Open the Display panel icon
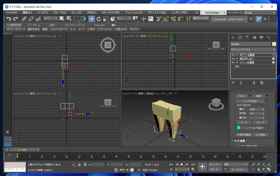 [x=261, y=38]
